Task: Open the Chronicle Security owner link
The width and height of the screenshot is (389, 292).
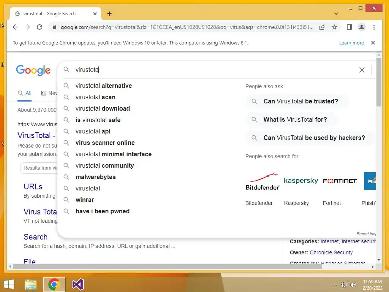Action: [x=331, y=252]
